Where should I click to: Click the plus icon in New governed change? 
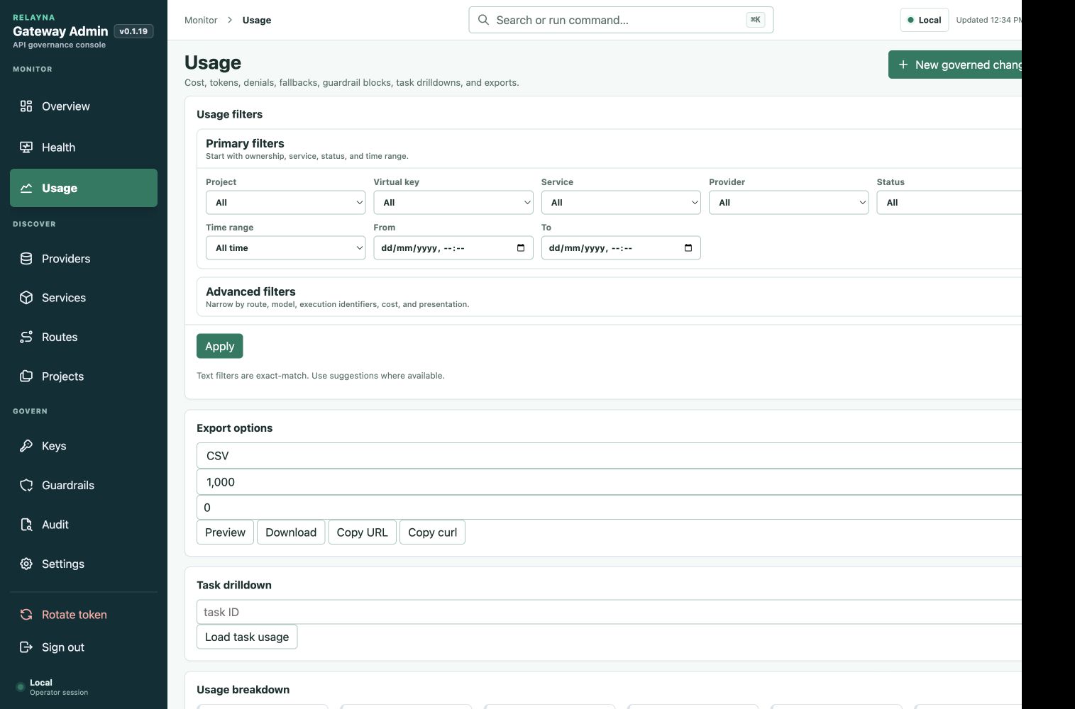903,65
